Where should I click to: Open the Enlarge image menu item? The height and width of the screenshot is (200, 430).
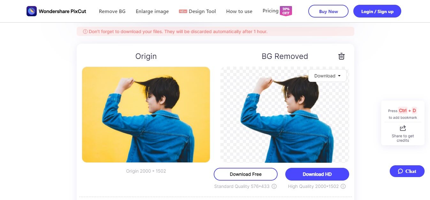[x=152, y=11]
